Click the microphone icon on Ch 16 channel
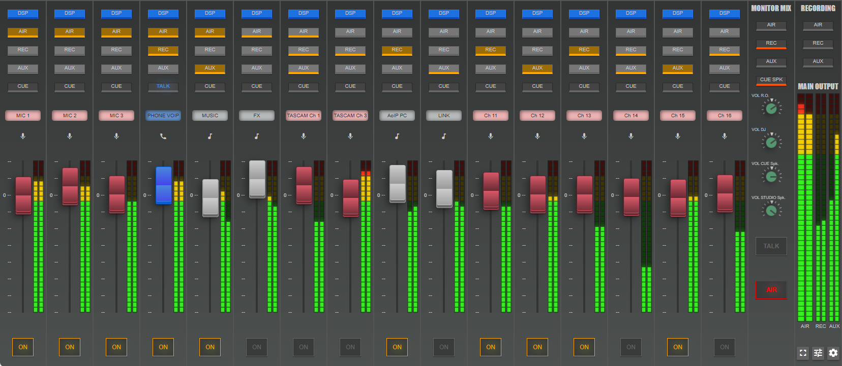The image size is (842, 366). pos(725,136)
